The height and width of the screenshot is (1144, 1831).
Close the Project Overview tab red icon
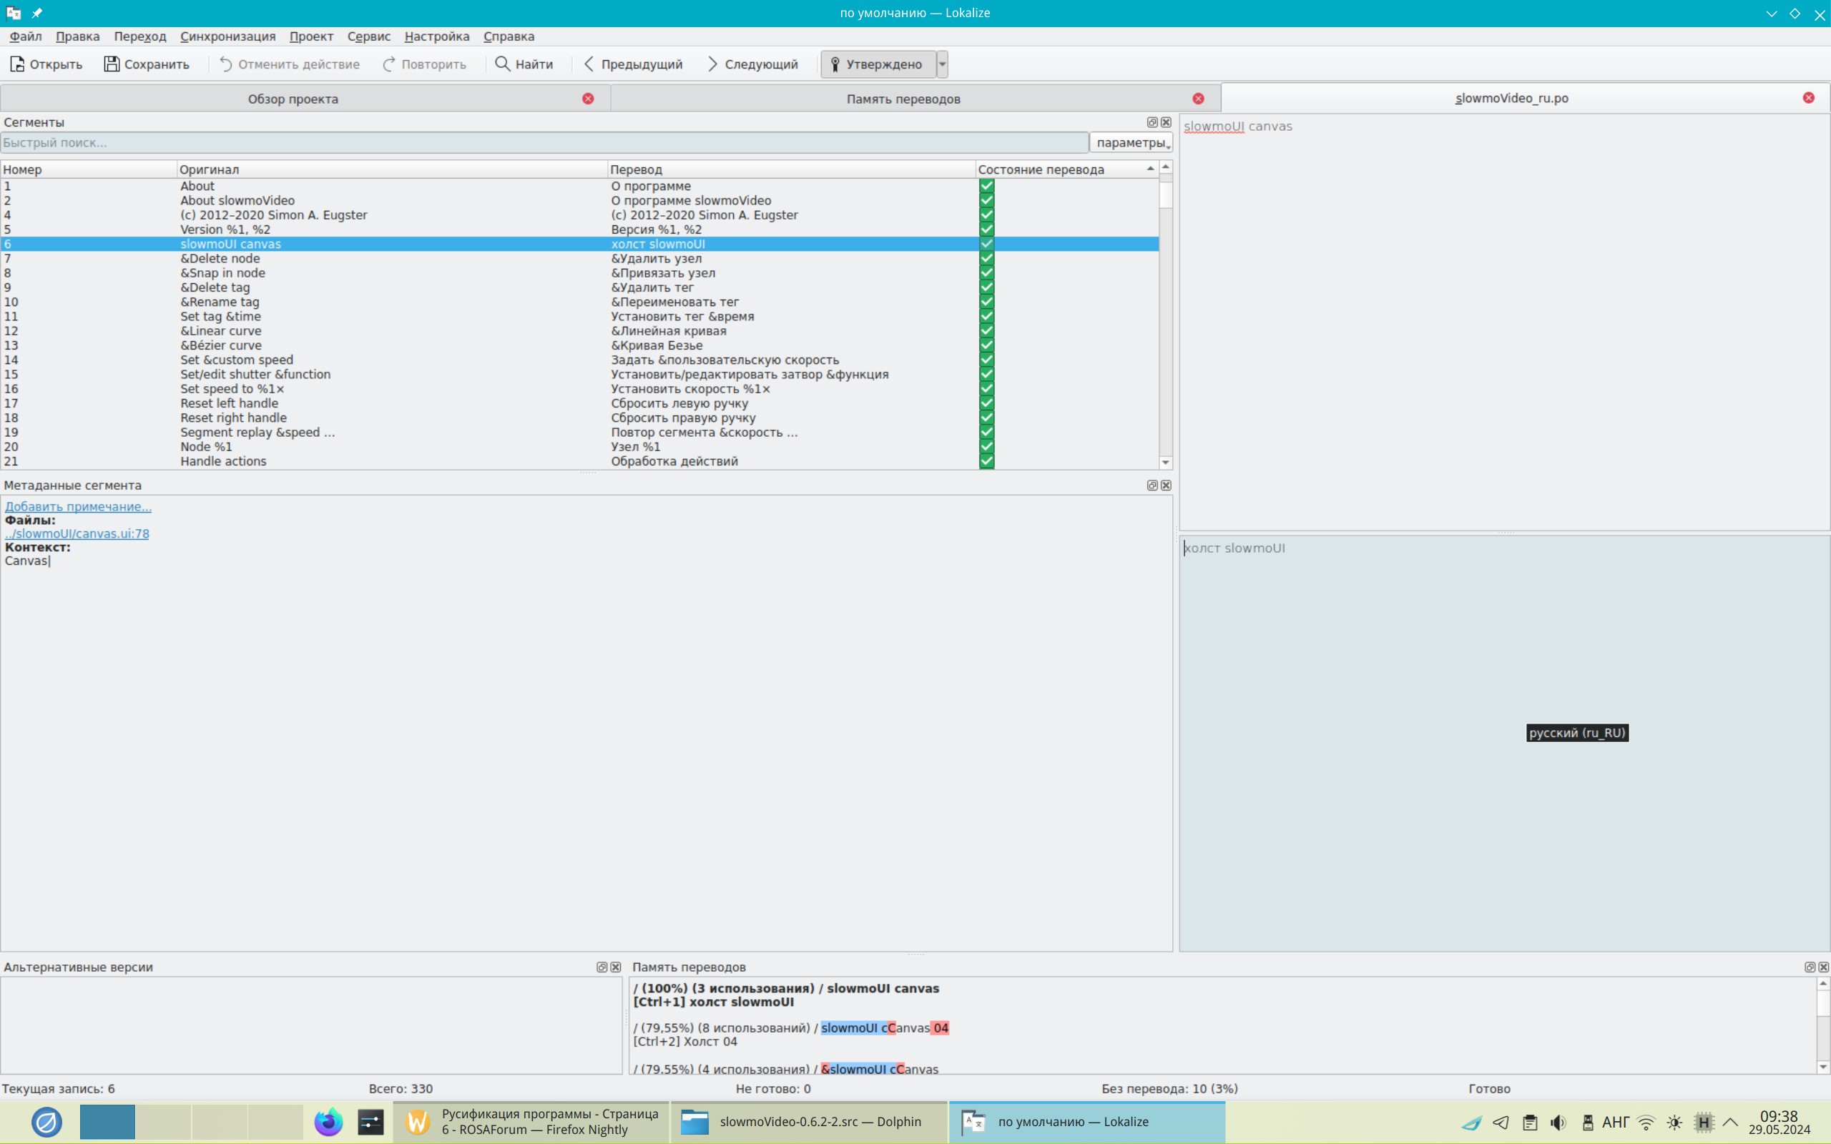click(x=588, y=99)
